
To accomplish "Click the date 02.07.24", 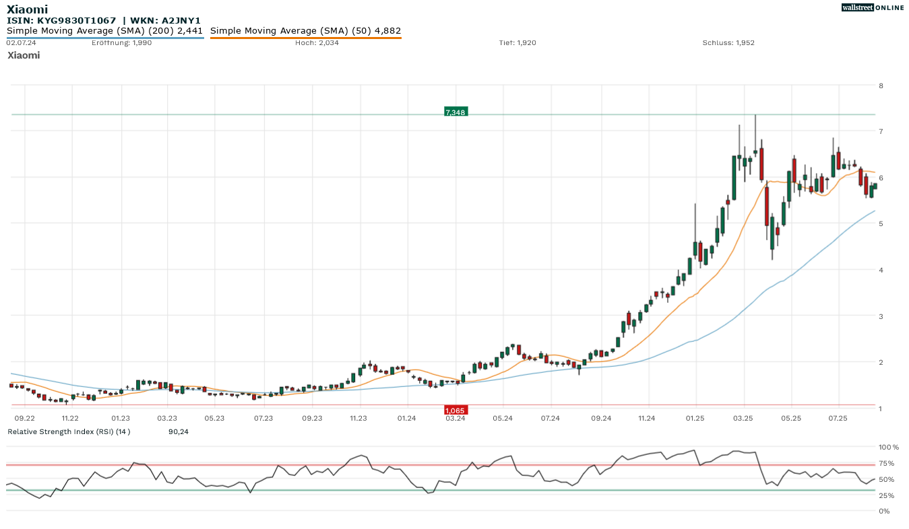I will point(21,42).
